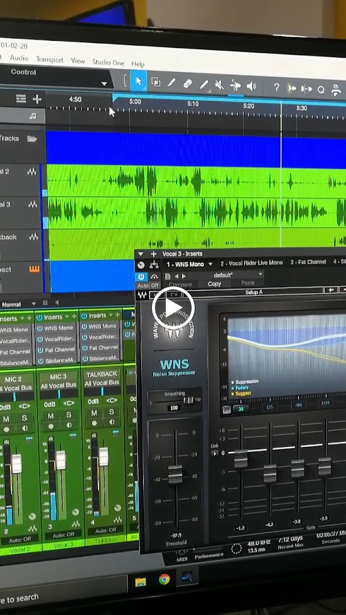This screenshot has height=615, width=346.
Task: Select the Bend tool
Action: 235,85
